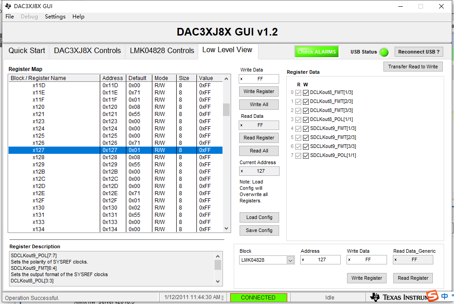Click the Sogou input method icon
The height and width of the screenshot is (304, 454).
432,295
